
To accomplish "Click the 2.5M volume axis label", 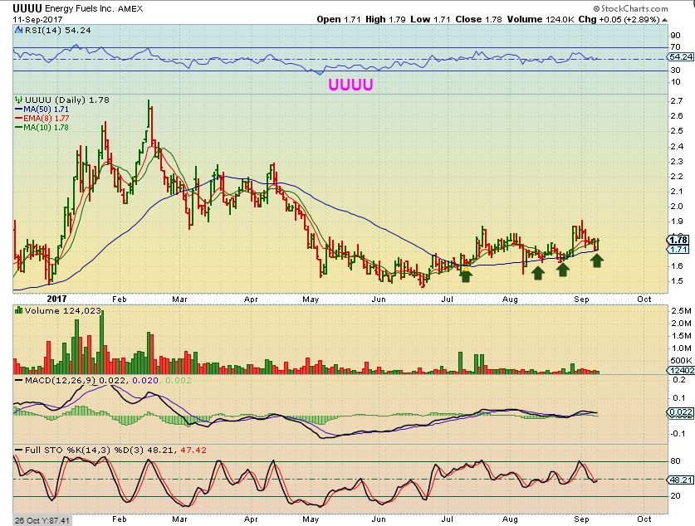I will [x=682, y=311].
